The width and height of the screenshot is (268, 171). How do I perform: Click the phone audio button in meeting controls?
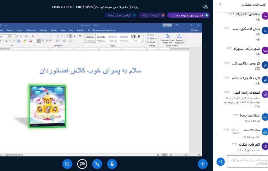pyautogui.click(x=97, y=164)
